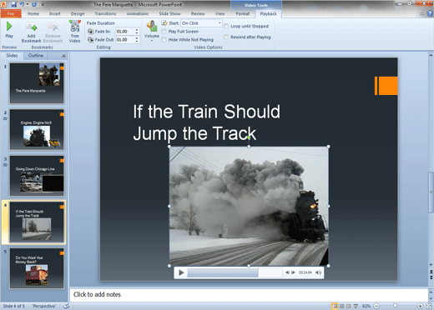Open the File menu button
434x310 pixels.
tap(11, 13)
